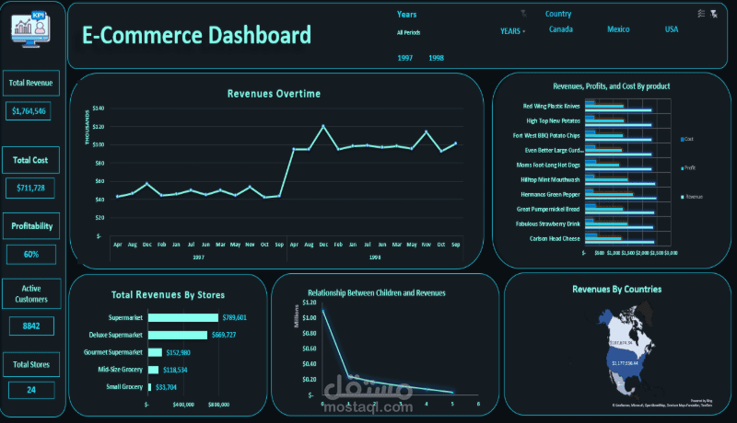
Task: Click Revenues, Profits, and Cost By product title
Action: (x=612, y=86)
